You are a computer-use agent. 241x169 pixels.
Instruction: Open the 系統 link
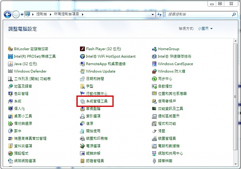(x=18, y=101)
